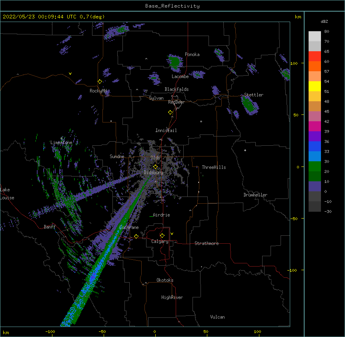345x337 pixels.
Task: Click the Lake Louise label
Action: 7,194
